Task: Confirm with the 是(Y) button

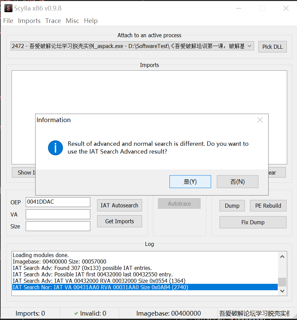Action: coord(190,182)
